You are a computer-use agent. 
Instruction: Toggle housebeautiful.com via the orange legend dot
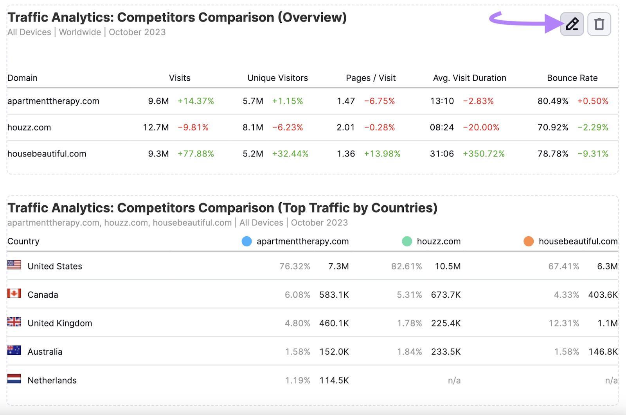[x=529, y=241]
